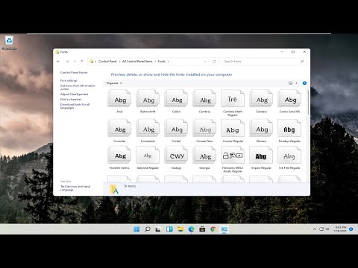Click the Fonts breadcrumb segment
Screen dimensions: 358x268
coord(161,61)
